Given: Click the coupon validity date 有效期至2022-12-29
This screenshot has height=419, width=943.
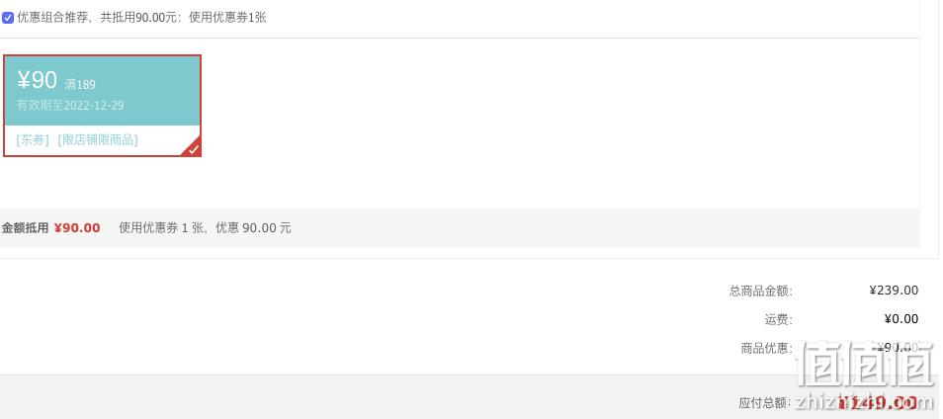Looking at the screenshot, I should point(70,105).
